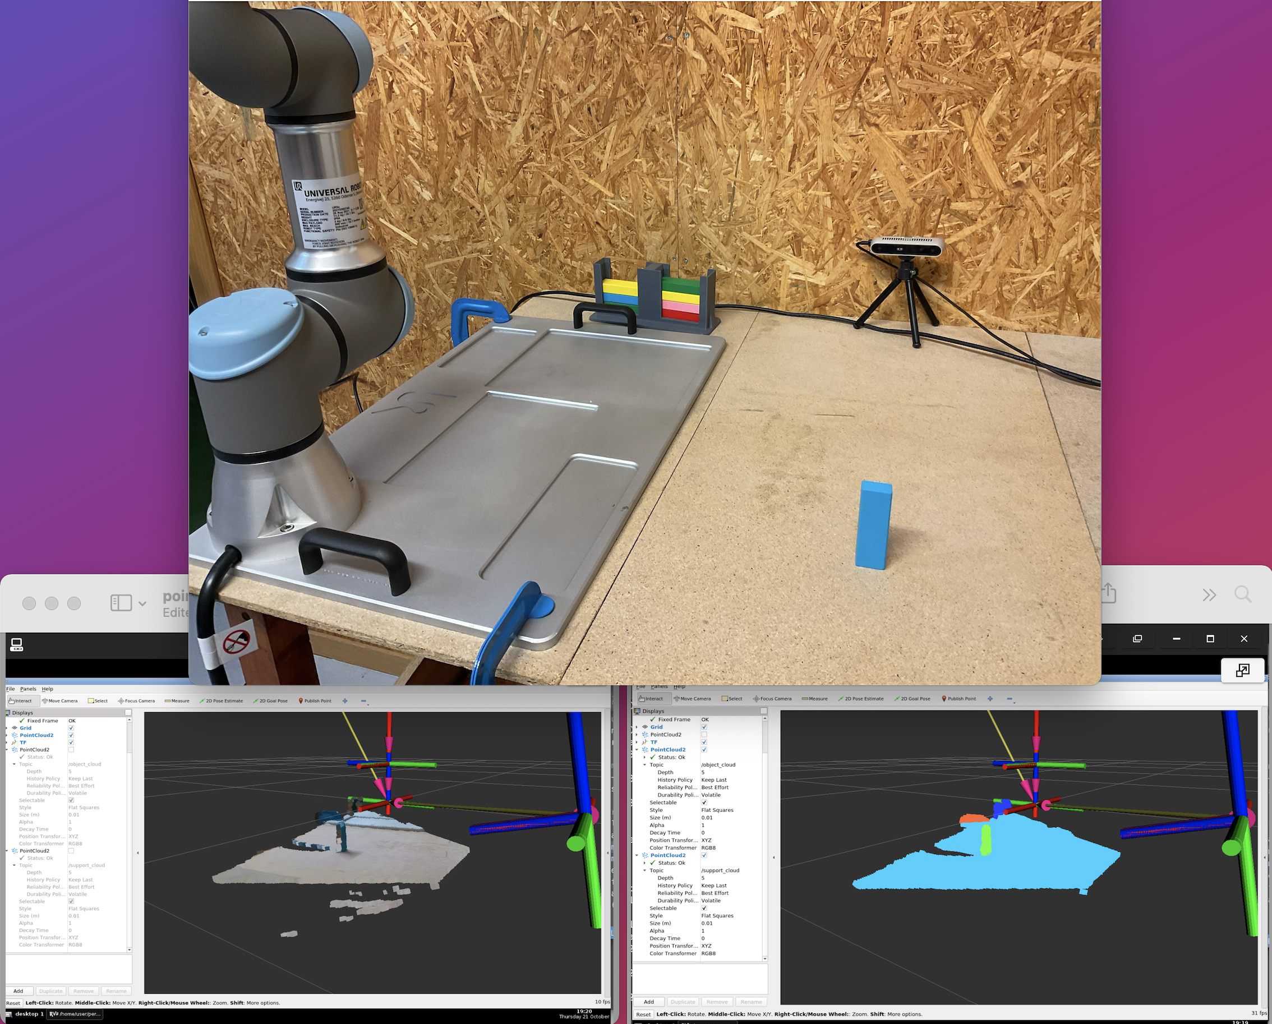Click the Displays panel undock box in left RViz
1272x1024 pixels.
click(128, 713)
